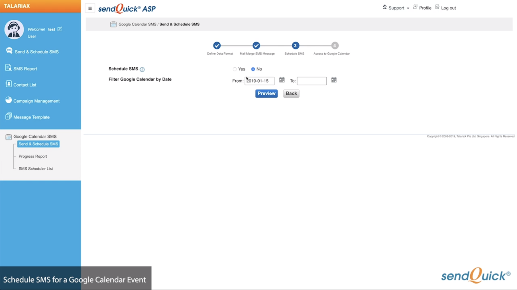The width and height of the screenshot is (517, 290).
Task: Click the Google Calendar SMS sidebar icon
Action: [x=8, y=137]
